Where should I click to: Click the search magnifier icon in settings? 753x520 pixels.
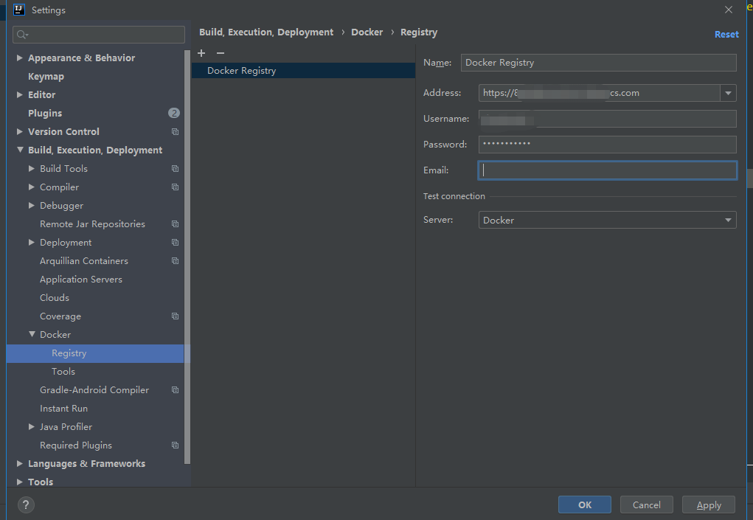coord(22,35)
